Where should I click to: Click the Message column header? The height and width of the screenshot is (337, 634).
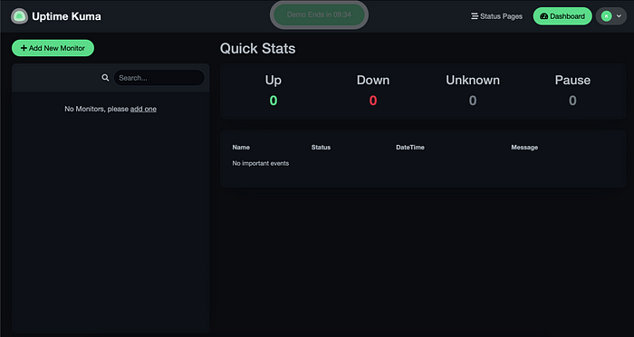(x=524, y=148)
